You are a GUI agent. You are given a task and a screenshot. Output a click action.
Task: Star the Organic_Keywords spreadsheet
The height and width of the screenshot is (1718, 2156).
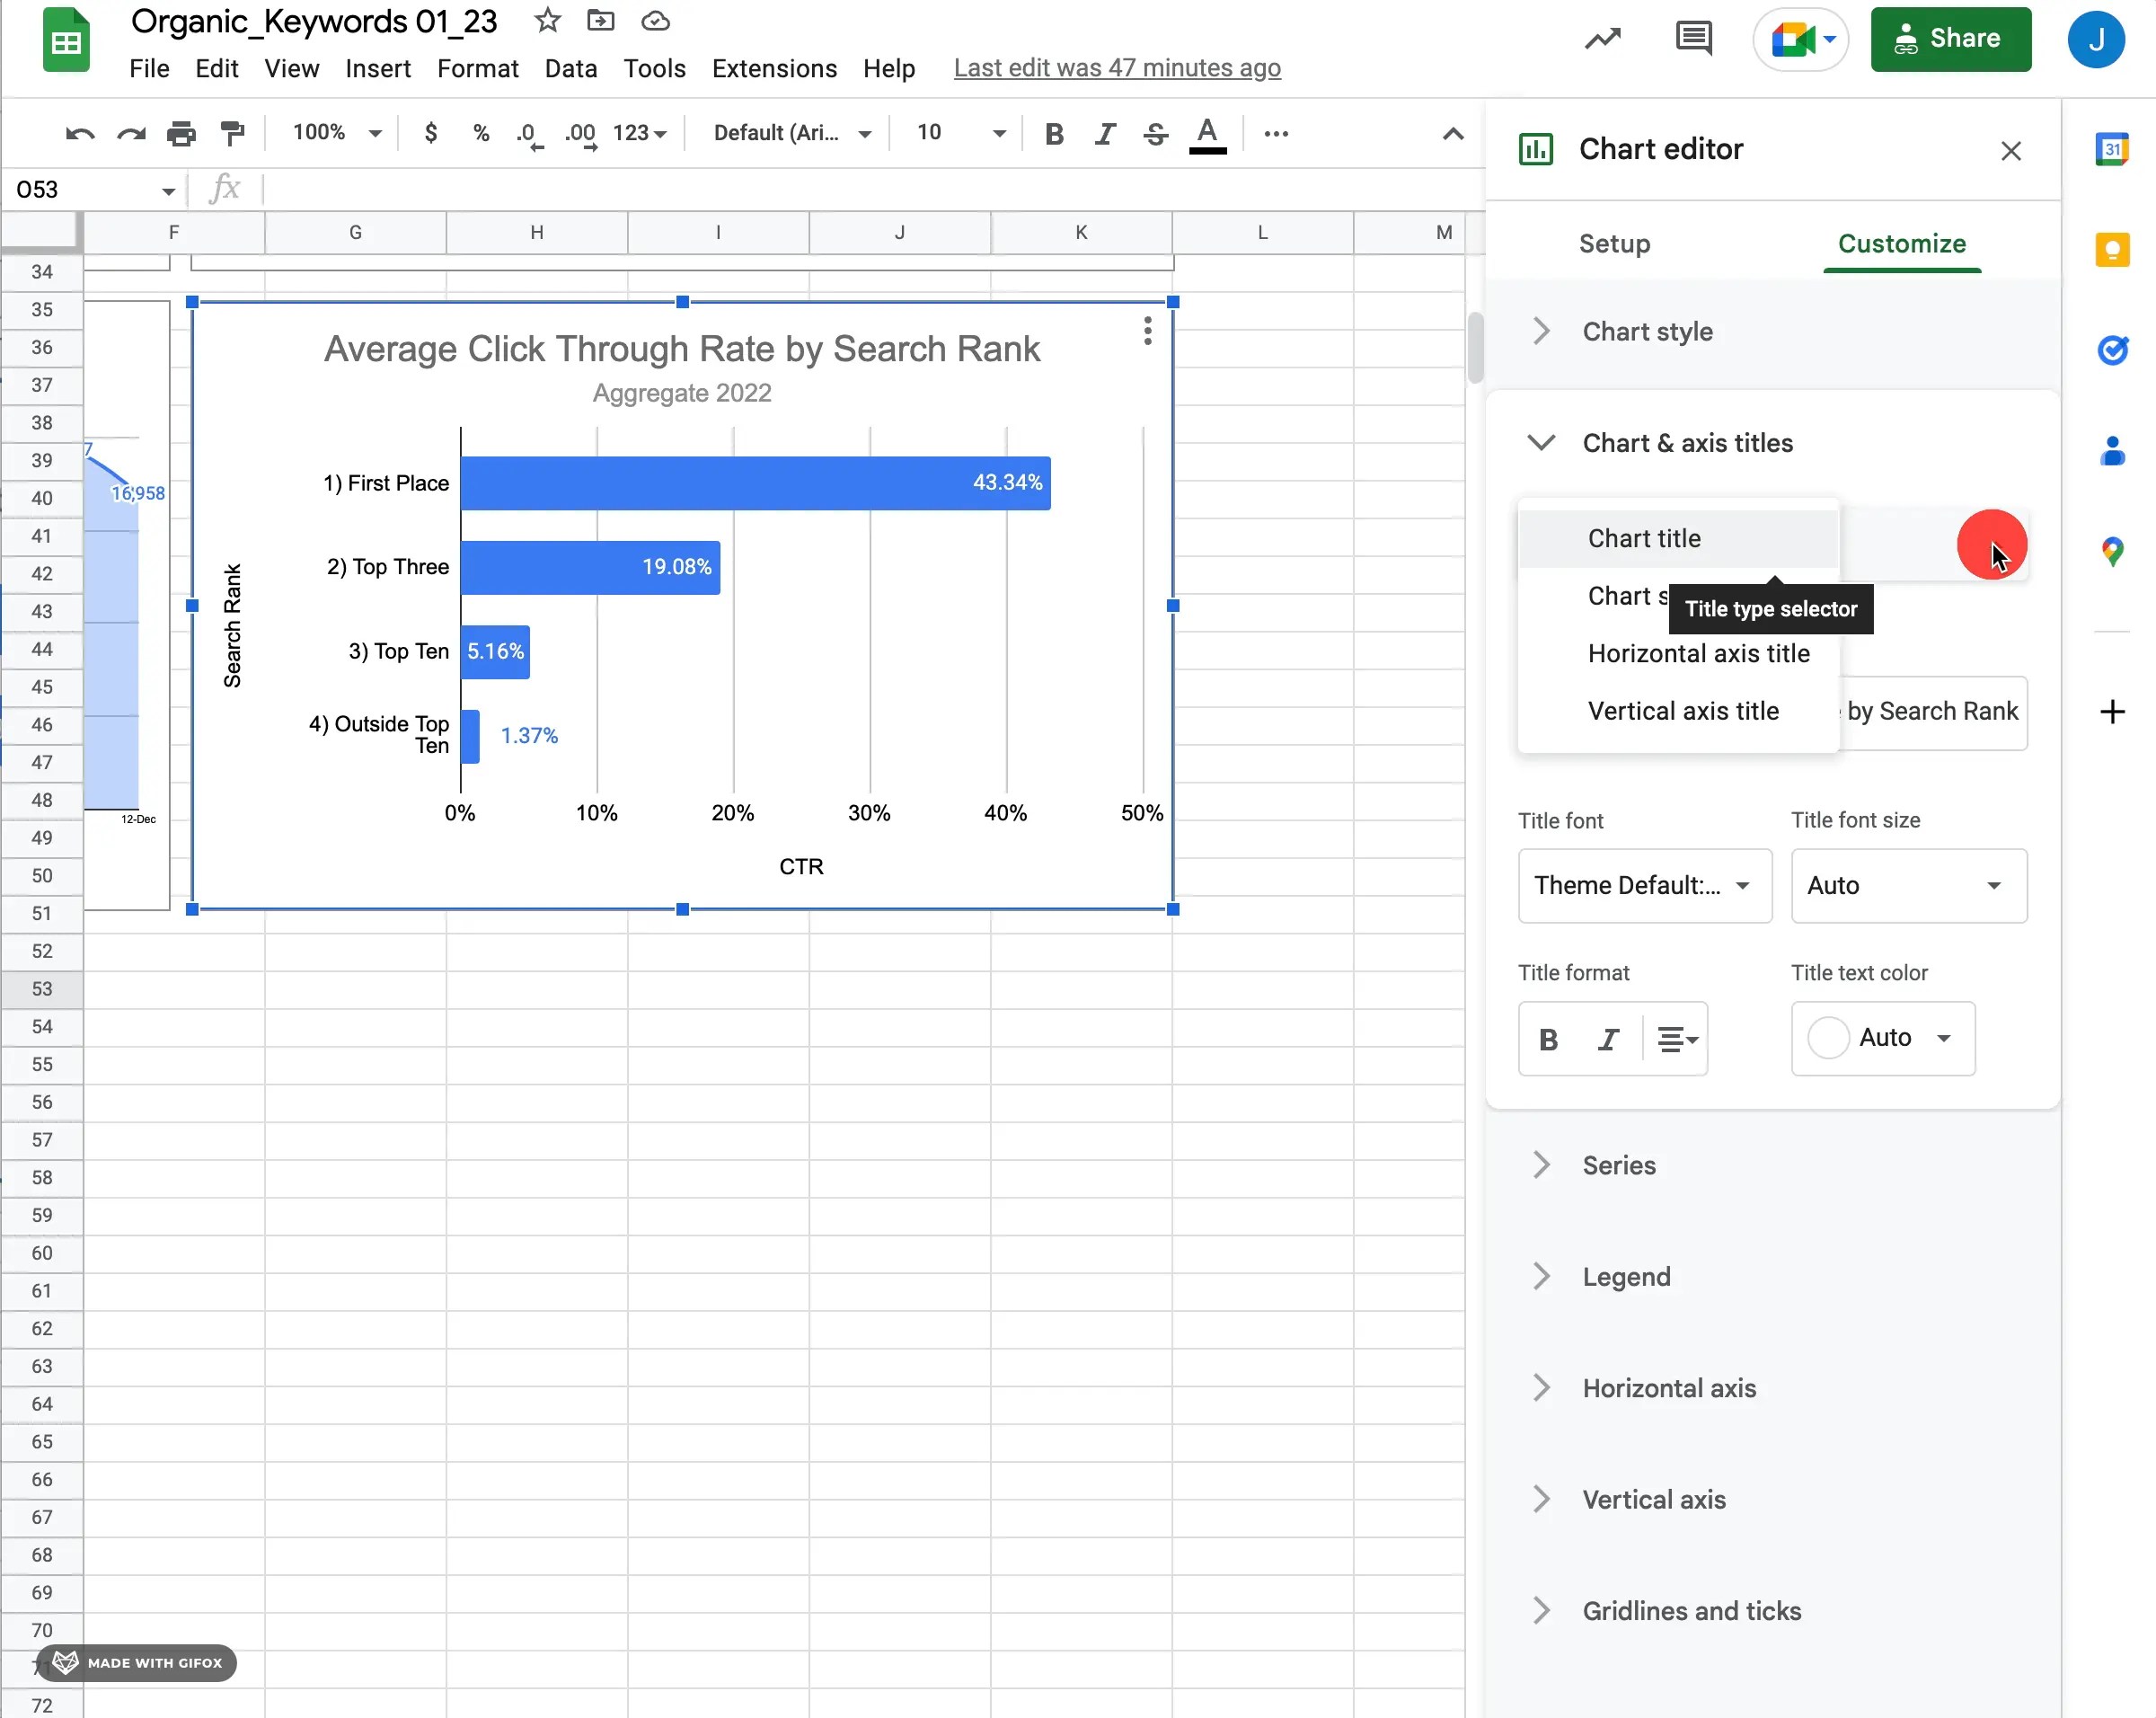point(547,20)
